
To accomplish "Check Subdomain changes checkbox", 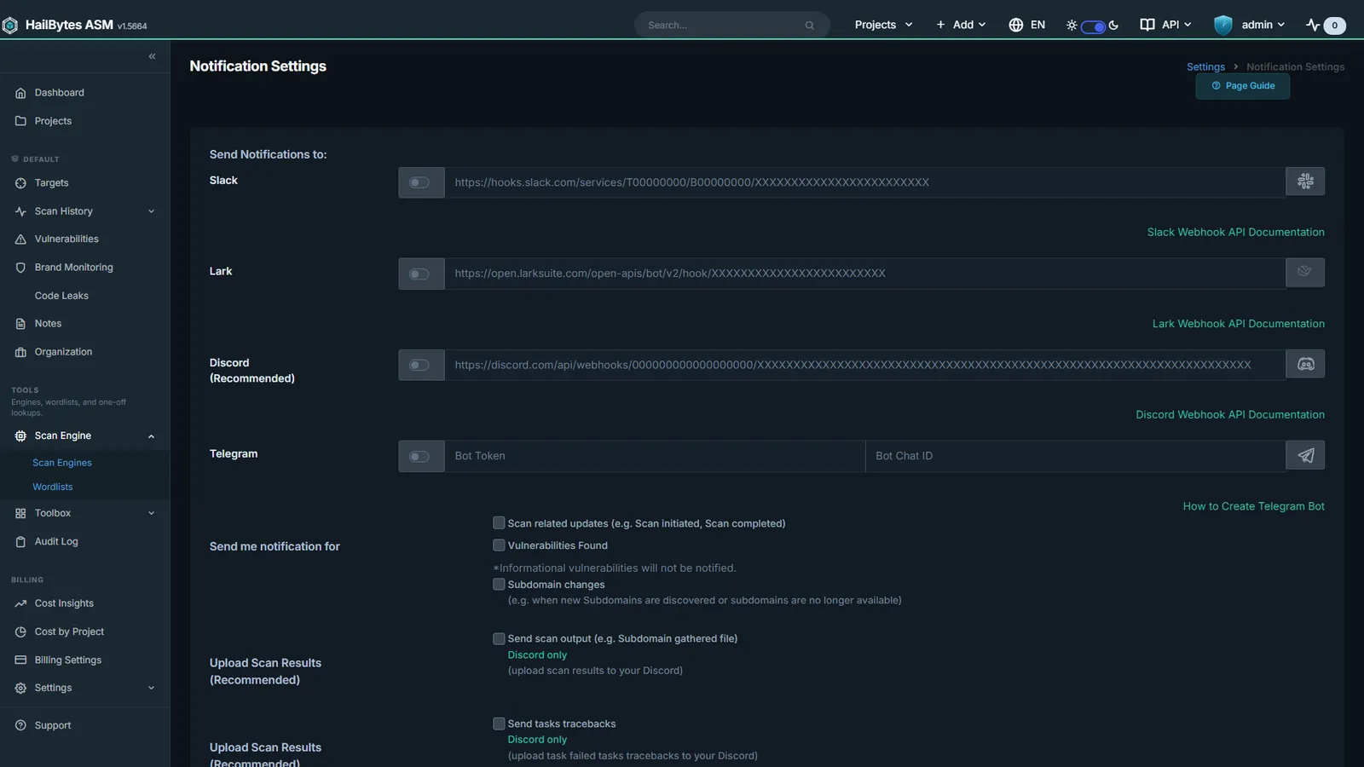I will [499, 585].
